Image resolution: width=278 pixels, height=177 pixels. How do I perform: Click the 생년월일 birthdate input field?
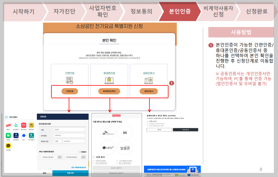(x=69, y=135)
